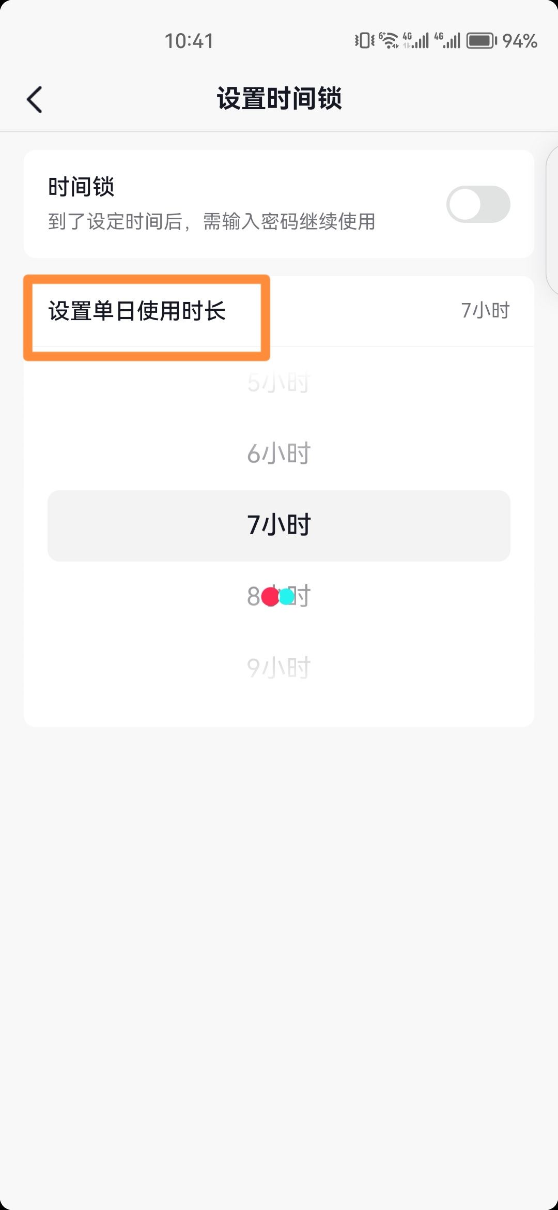Tap the 7小时 value beside 设置单日使用时长

(x=485, y=311)
